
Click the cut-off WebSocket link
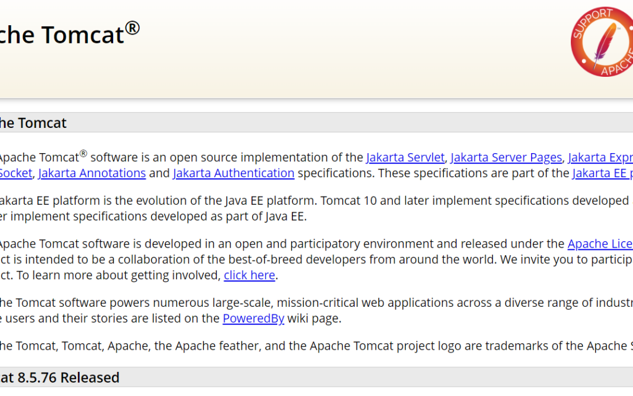[16, 173]
